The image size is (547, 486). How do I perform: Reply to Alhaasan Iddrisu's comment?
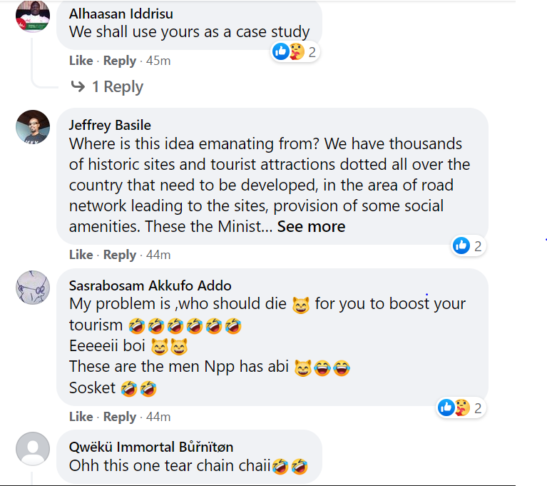coord(119,61)
